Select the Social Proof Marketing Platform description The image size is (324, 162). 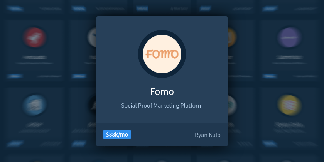(x=162, y=106)
